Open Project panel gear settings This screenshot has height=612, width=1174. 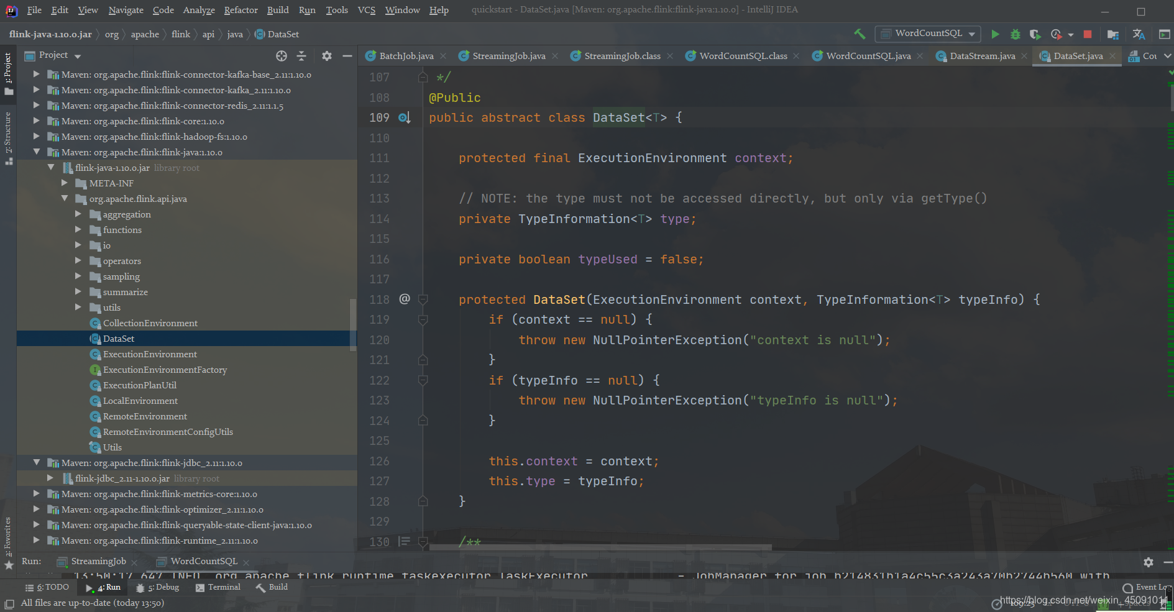click(327, 56)
